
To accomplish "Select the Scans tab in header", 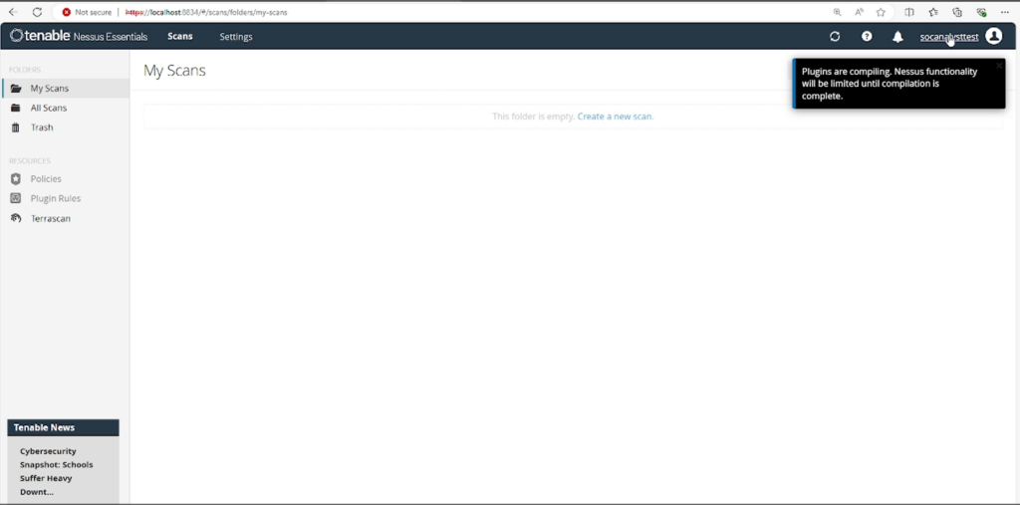I will pyautogui.click(x=180, y=37).
